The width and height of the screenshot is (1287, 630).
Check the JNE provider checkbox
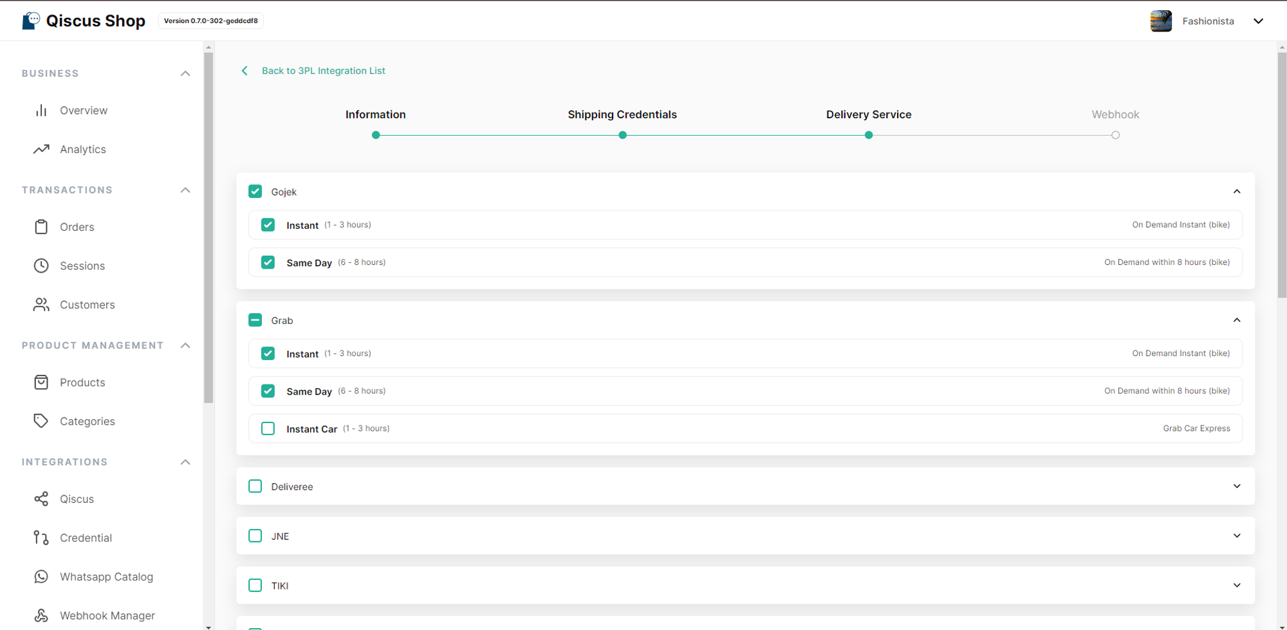(255, 535)
